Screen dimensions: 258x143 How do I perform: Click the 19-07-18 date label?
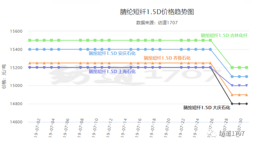click(153, 128)
